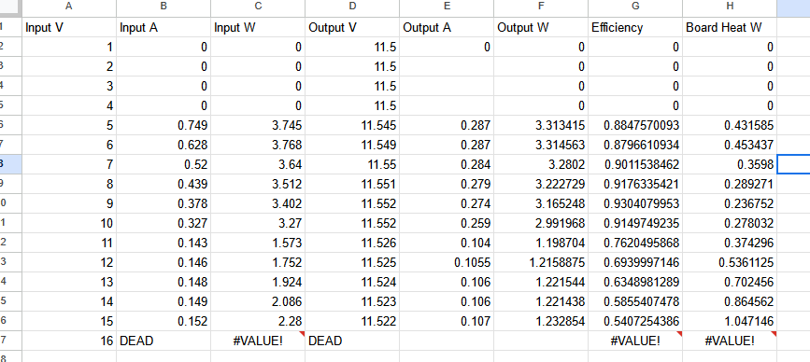Select cell with value 3.745
The width and height of the screenshot is (810, 362).
click(258, 125)
